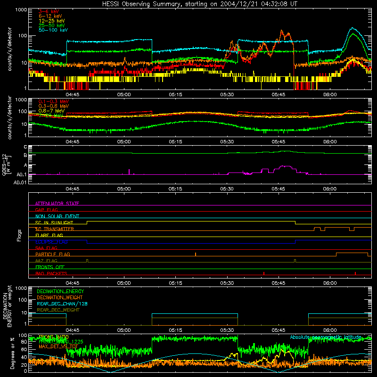Click the REAR_DEC_CHAN/128 legend entry
The width and height of the screenshot is (377, 377).
click(62, 303)
